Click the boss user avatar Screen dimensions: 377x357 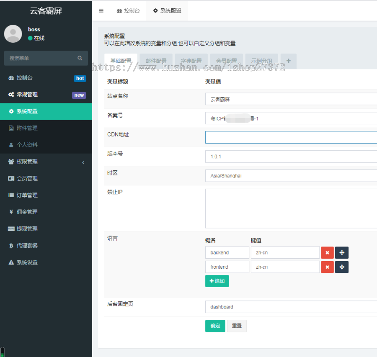click(x=13, y=33)
